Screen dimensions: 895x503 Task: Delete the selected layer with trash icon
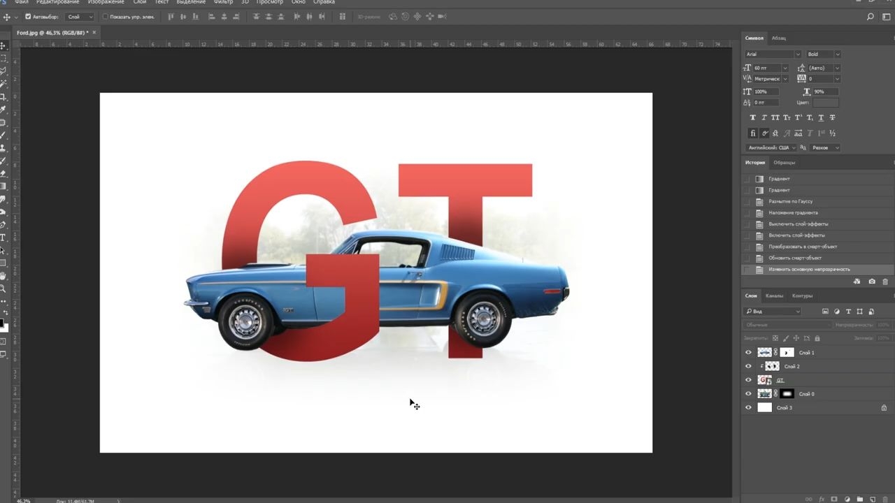[x=885, y=499]
